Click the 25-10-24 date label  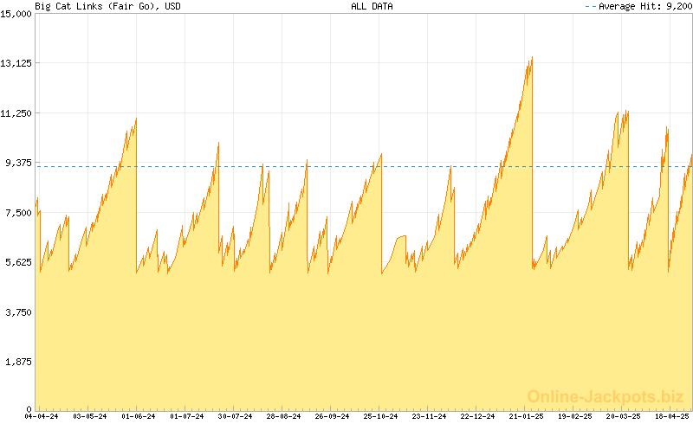[x=379, y=416]
